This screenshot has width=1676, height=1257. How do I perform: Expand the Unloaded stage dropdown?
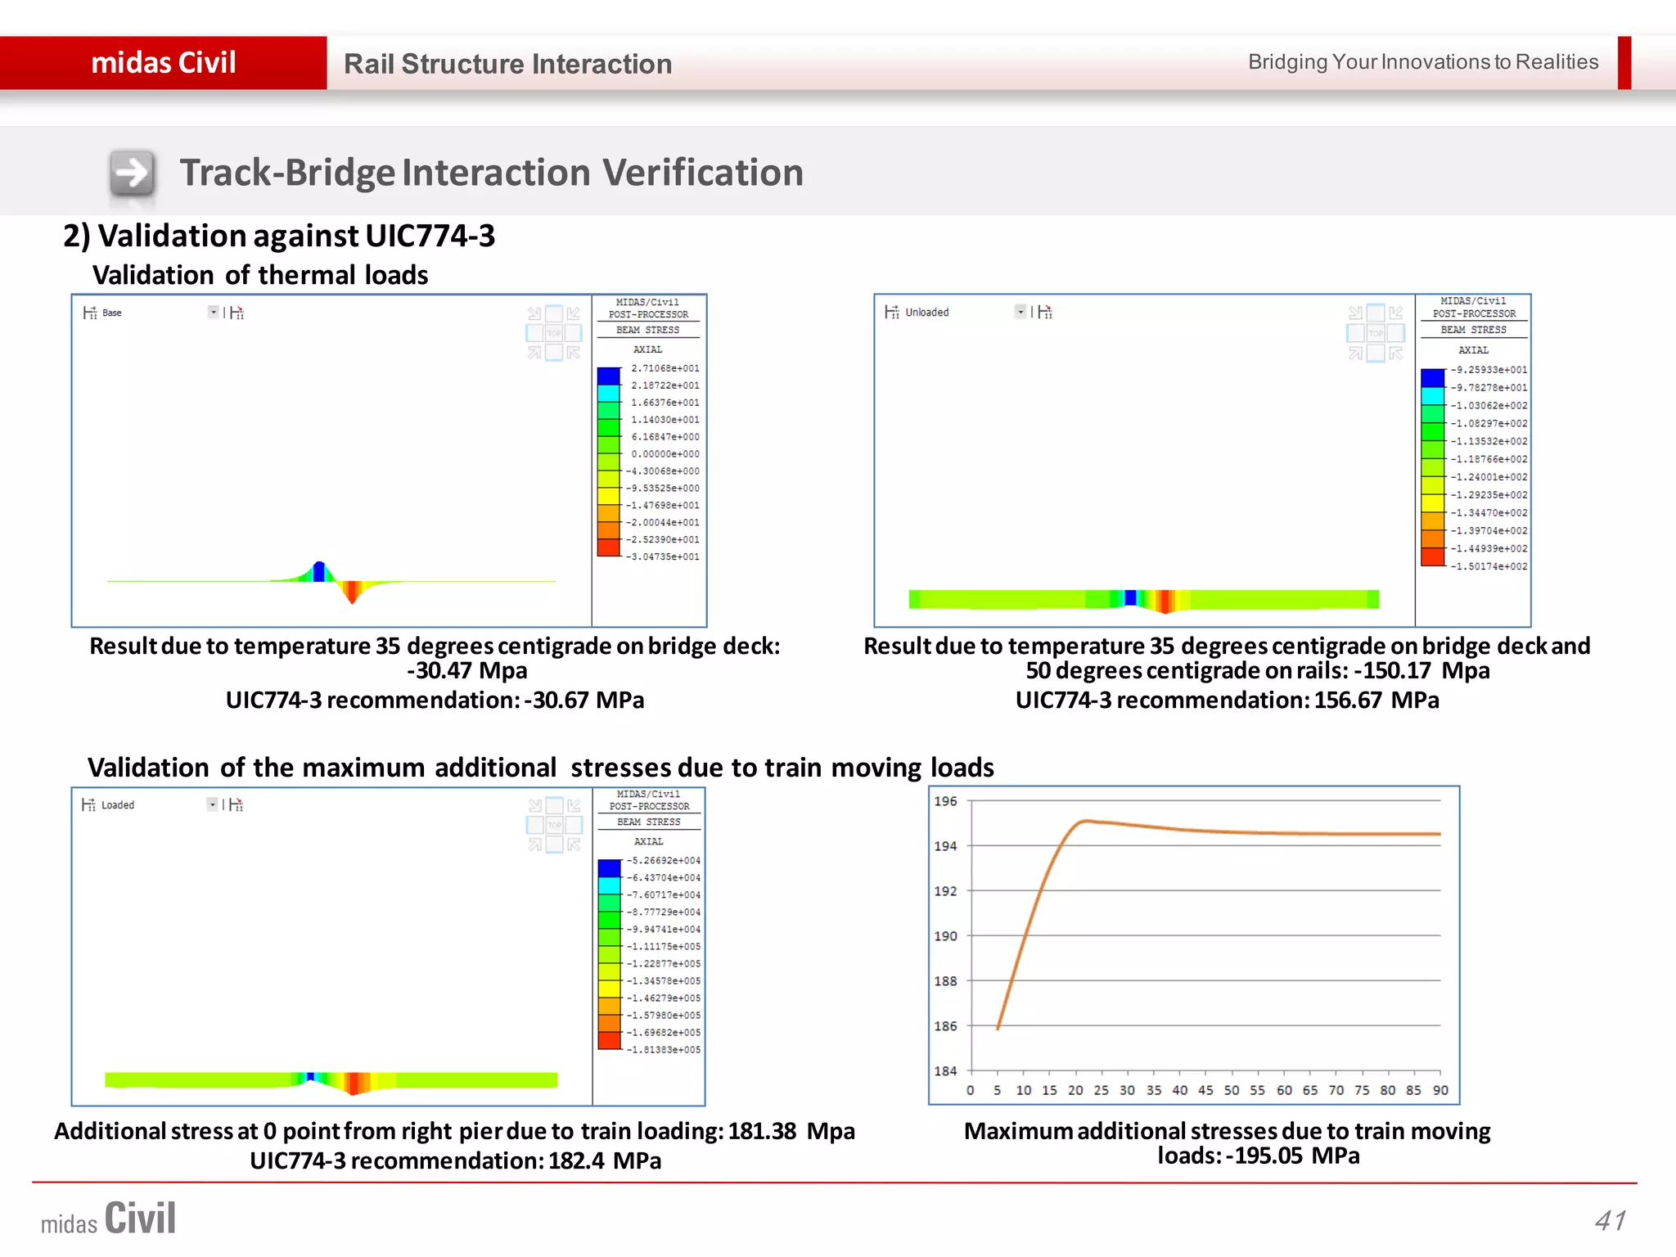click(x=1020, y=311)
